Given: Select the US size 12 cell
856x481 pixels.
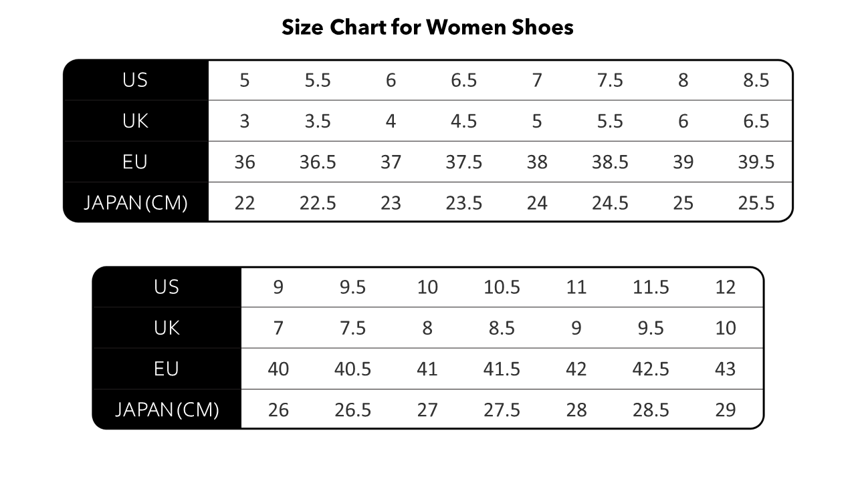Looking at the screenshot, I should pyautogui.click(x=725, y=287).
